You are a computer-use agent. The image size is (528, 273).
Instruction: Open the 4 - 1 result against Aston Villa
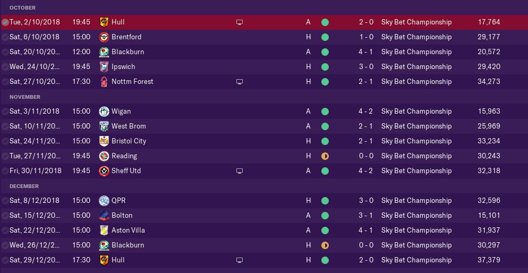click(366, 231)
